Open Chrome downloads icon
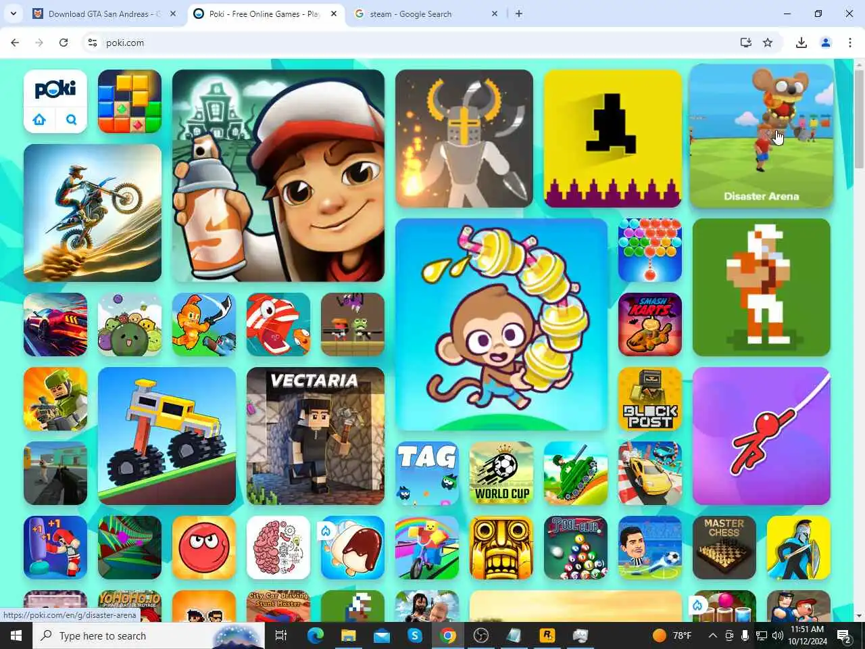The image size is (865, 649). (801, 43)
